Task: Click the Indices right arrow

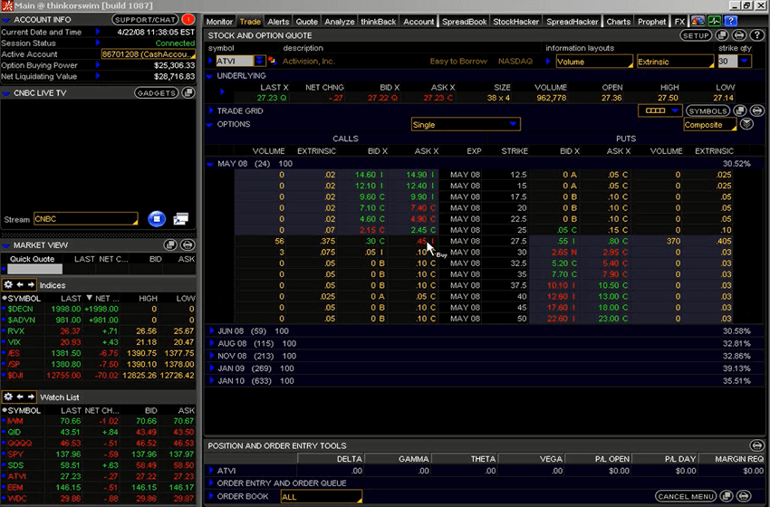Action: tap(31, 284)
